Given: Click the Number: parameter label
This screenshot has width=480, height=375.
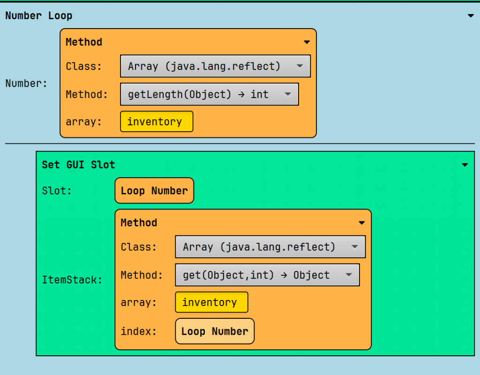Looking at the screenshot, I should click(x=26, y=83).
